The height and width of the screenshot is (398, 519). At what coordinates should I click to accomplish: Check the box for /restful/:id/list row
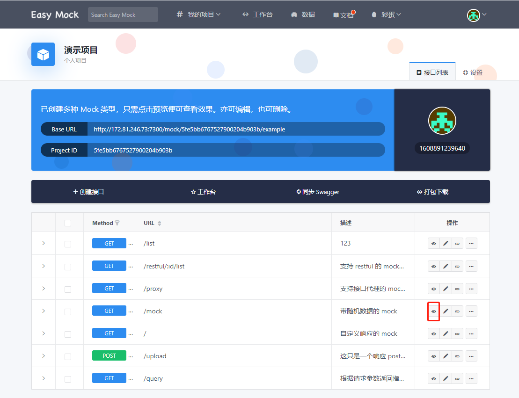[68, 267]
